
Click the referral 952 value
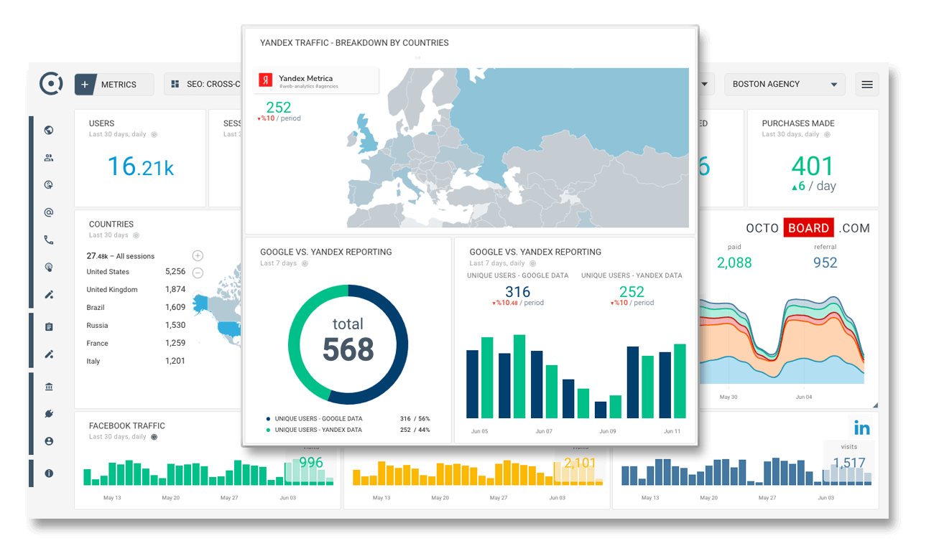tap(825, 263)
